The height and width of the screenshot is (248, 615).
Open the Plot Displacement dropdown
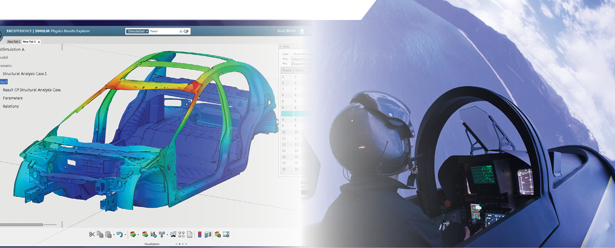tap(302, 63)
